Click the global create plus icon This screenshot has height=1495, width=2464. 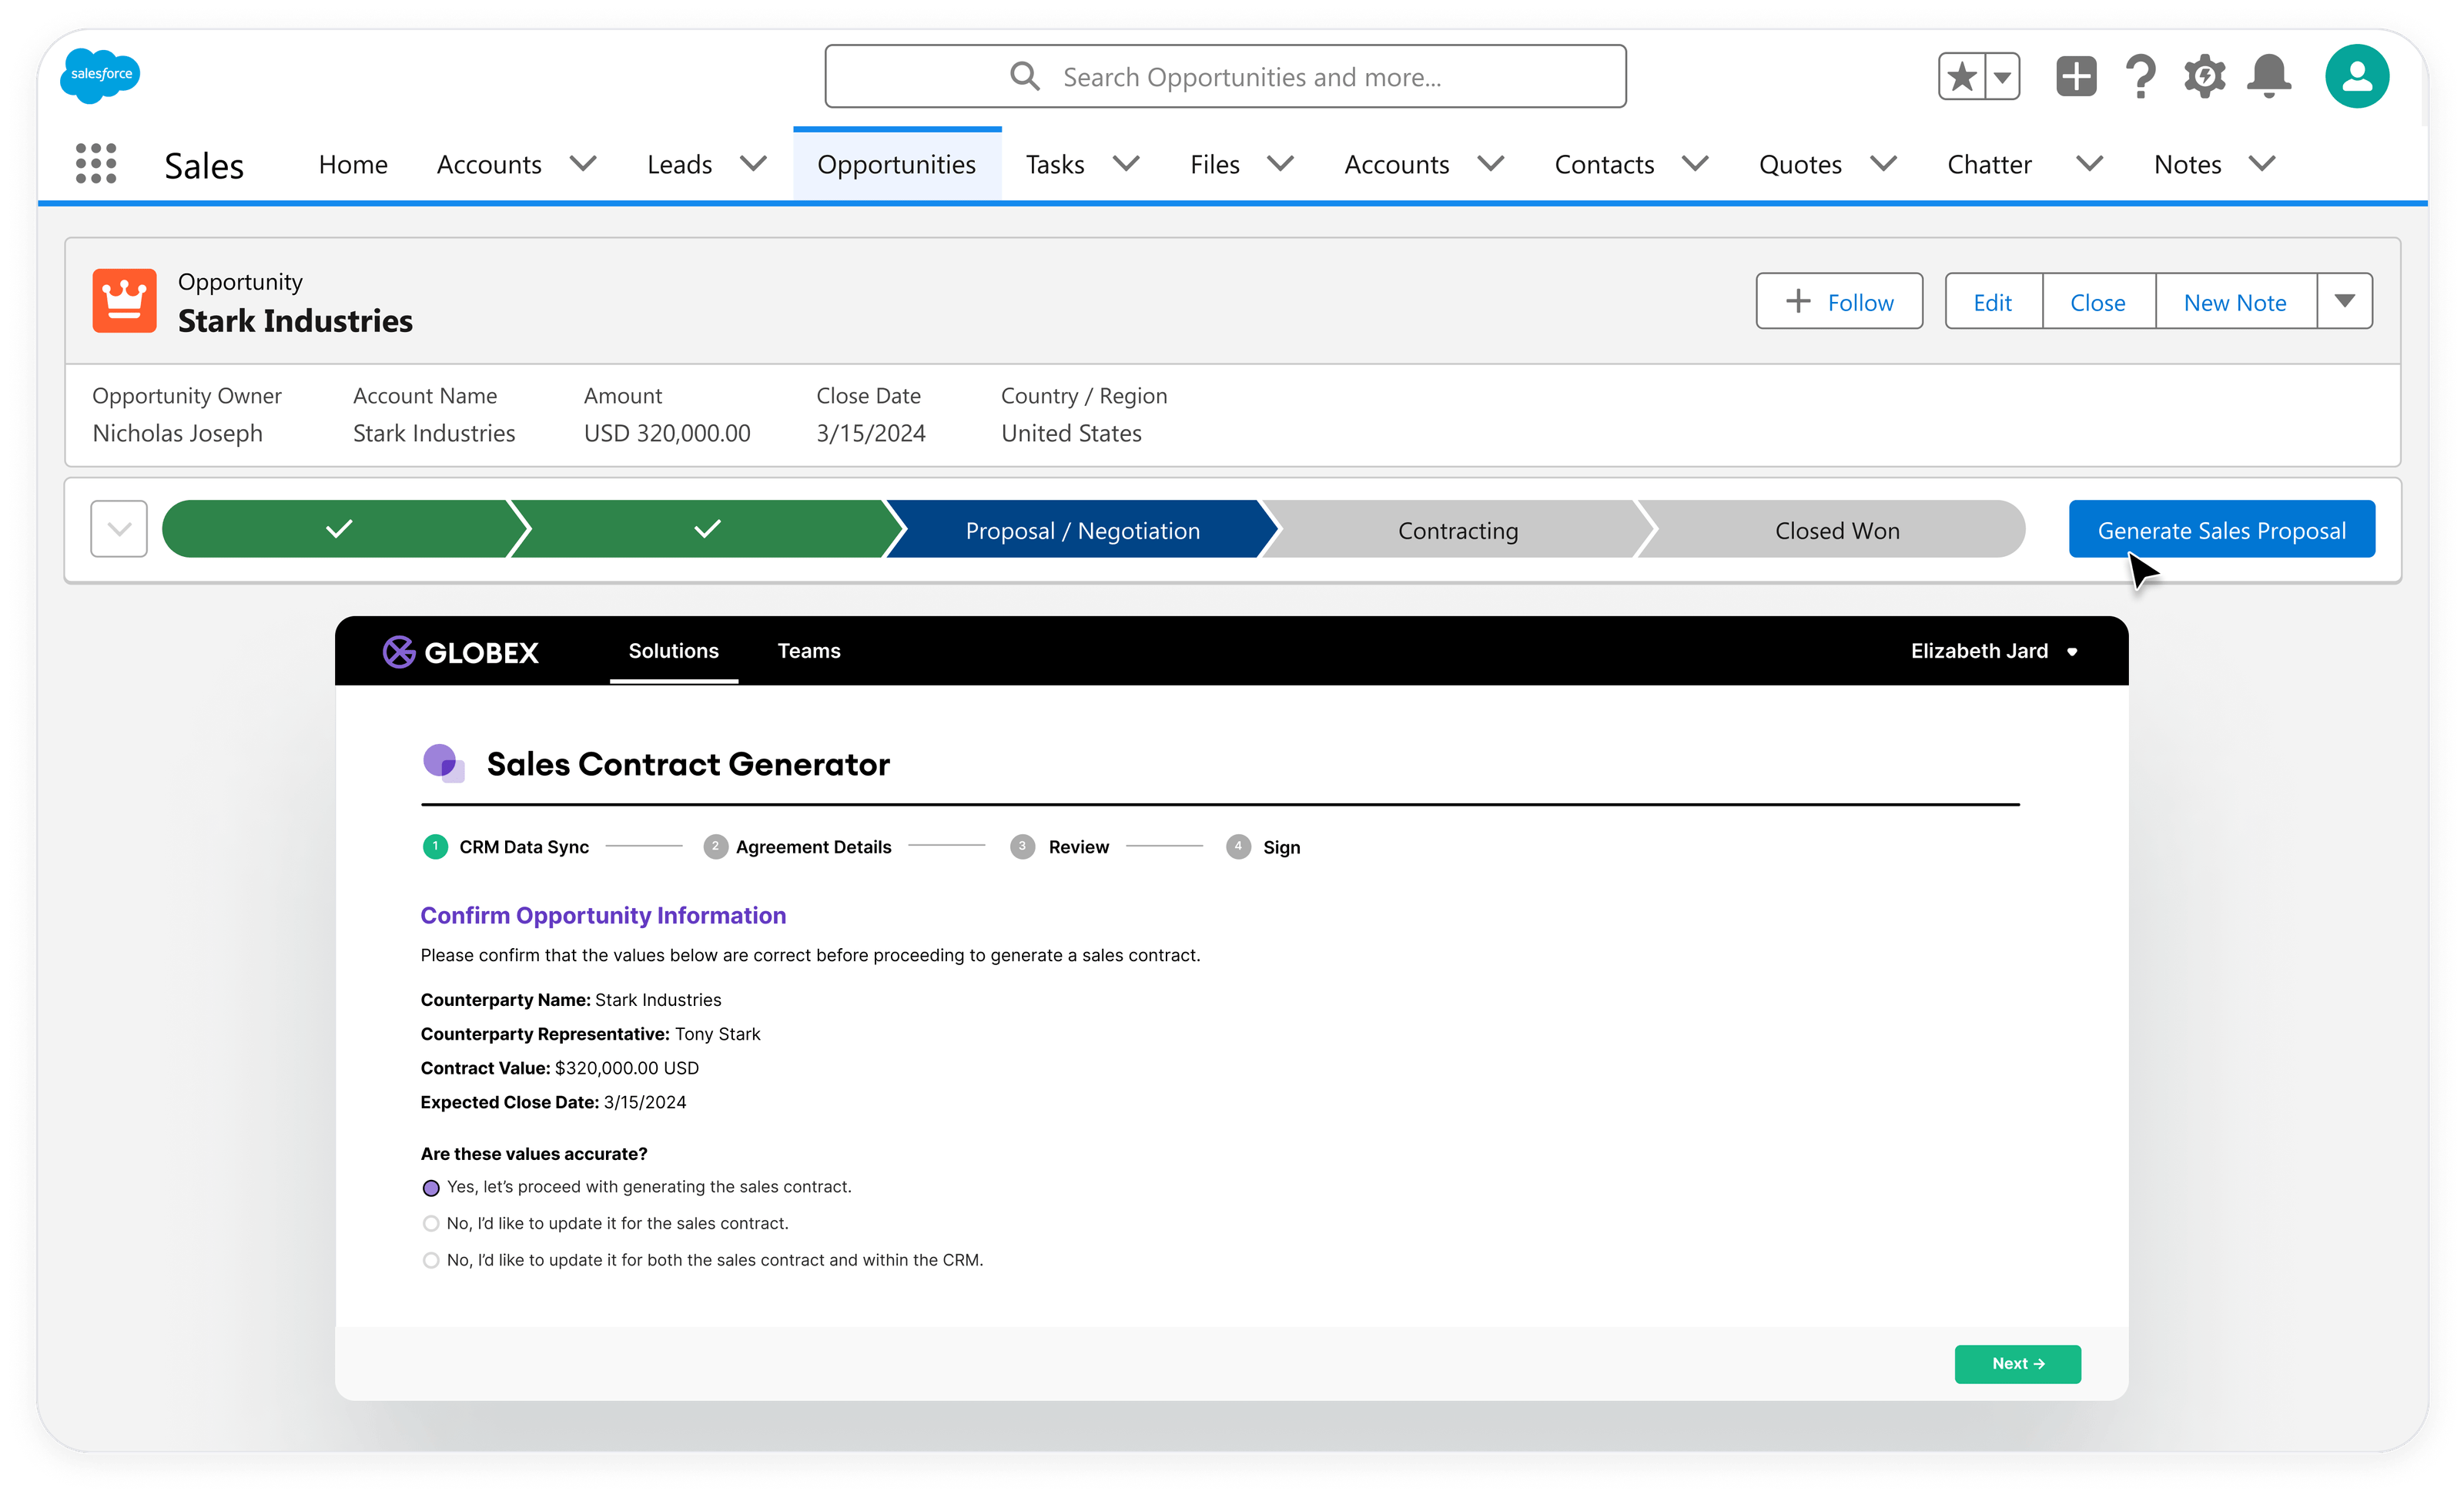coord(2076,76)
